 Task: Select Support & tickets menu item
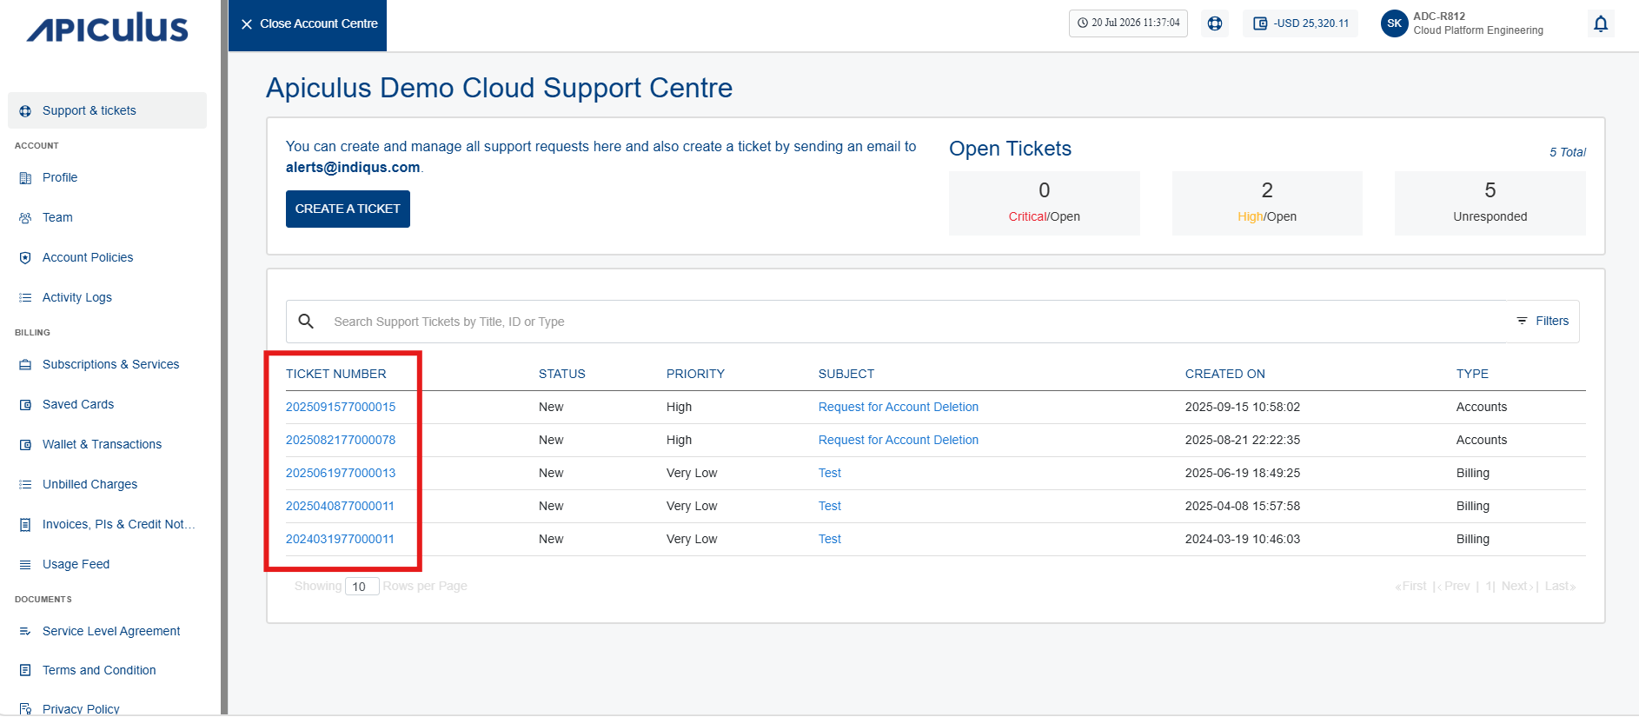(x=108, y=111)
